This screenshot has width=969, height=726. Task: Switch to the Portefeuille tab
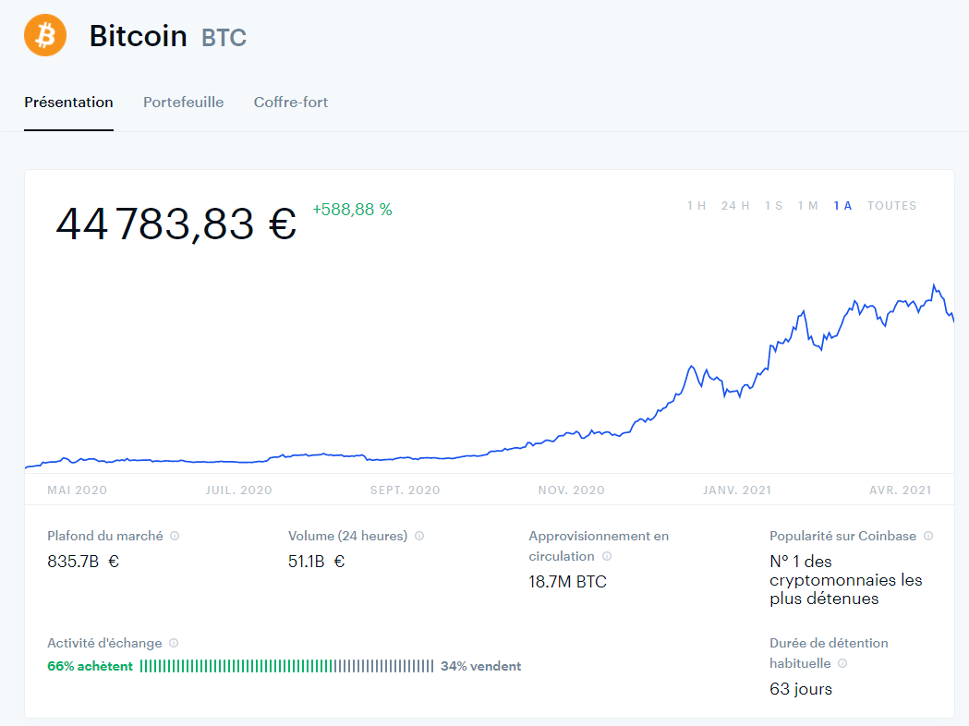183,103
